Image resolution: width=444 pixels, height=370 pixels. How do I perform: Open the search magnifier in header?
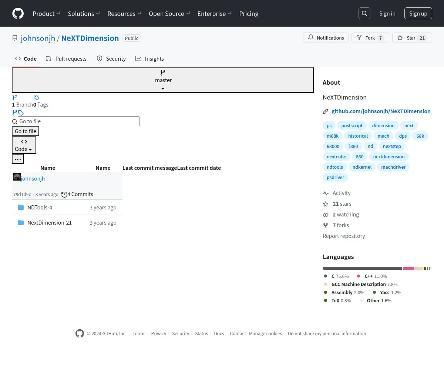364,13
